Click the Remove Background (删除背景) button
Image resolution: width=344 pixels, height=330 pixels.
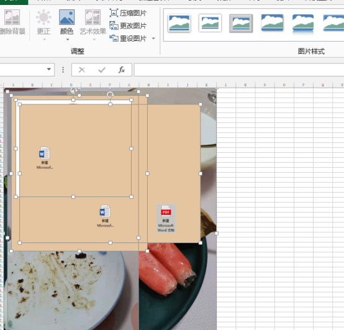tap(12, 22)
